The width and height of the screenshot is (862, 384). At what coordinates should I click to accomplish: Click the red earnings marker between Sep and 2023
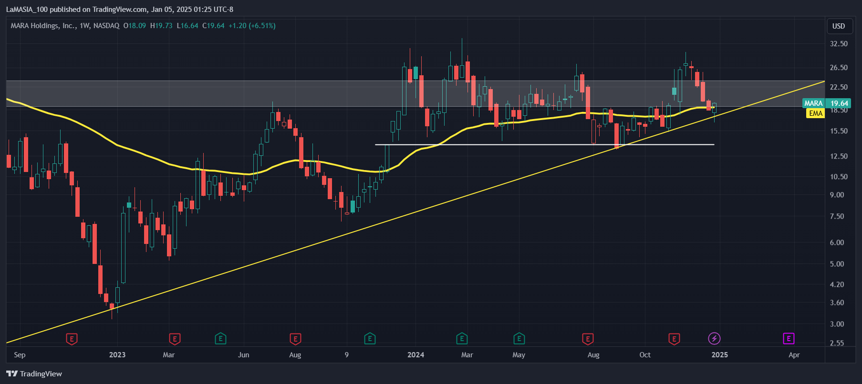[x=72, y=339]
